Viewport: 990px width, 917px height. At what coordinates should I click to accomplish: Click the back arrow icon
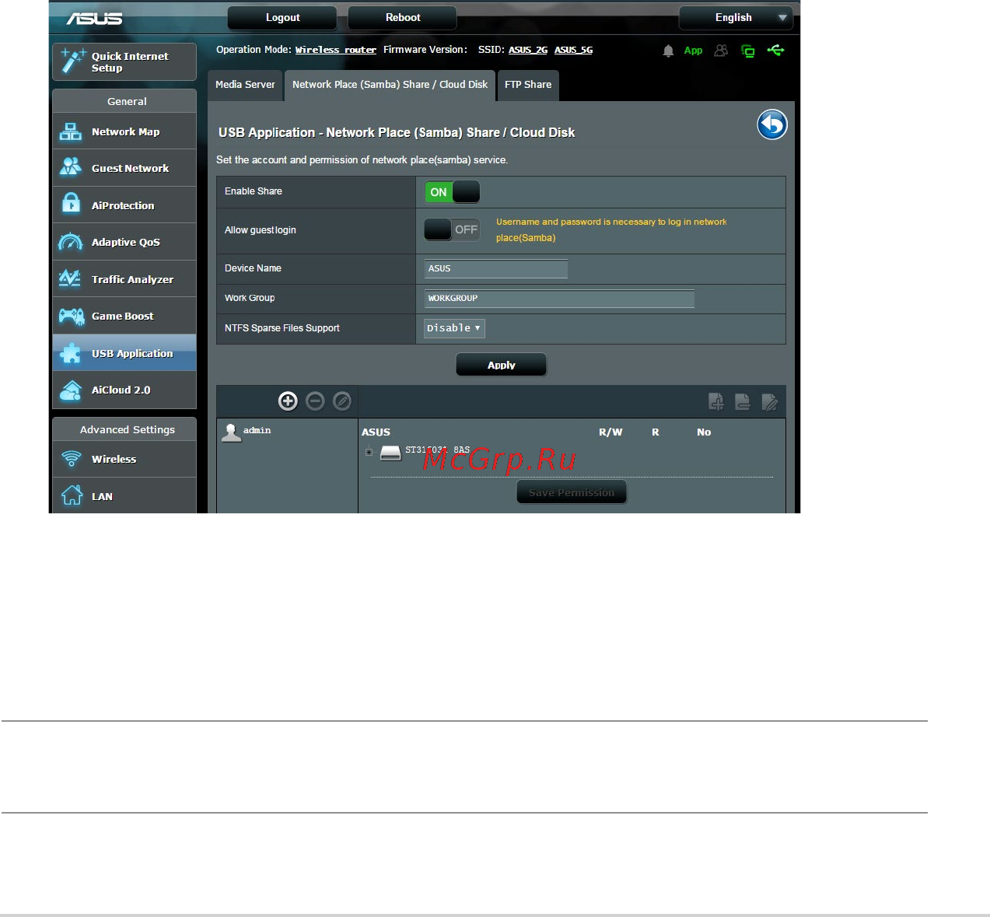pos(772,124)
